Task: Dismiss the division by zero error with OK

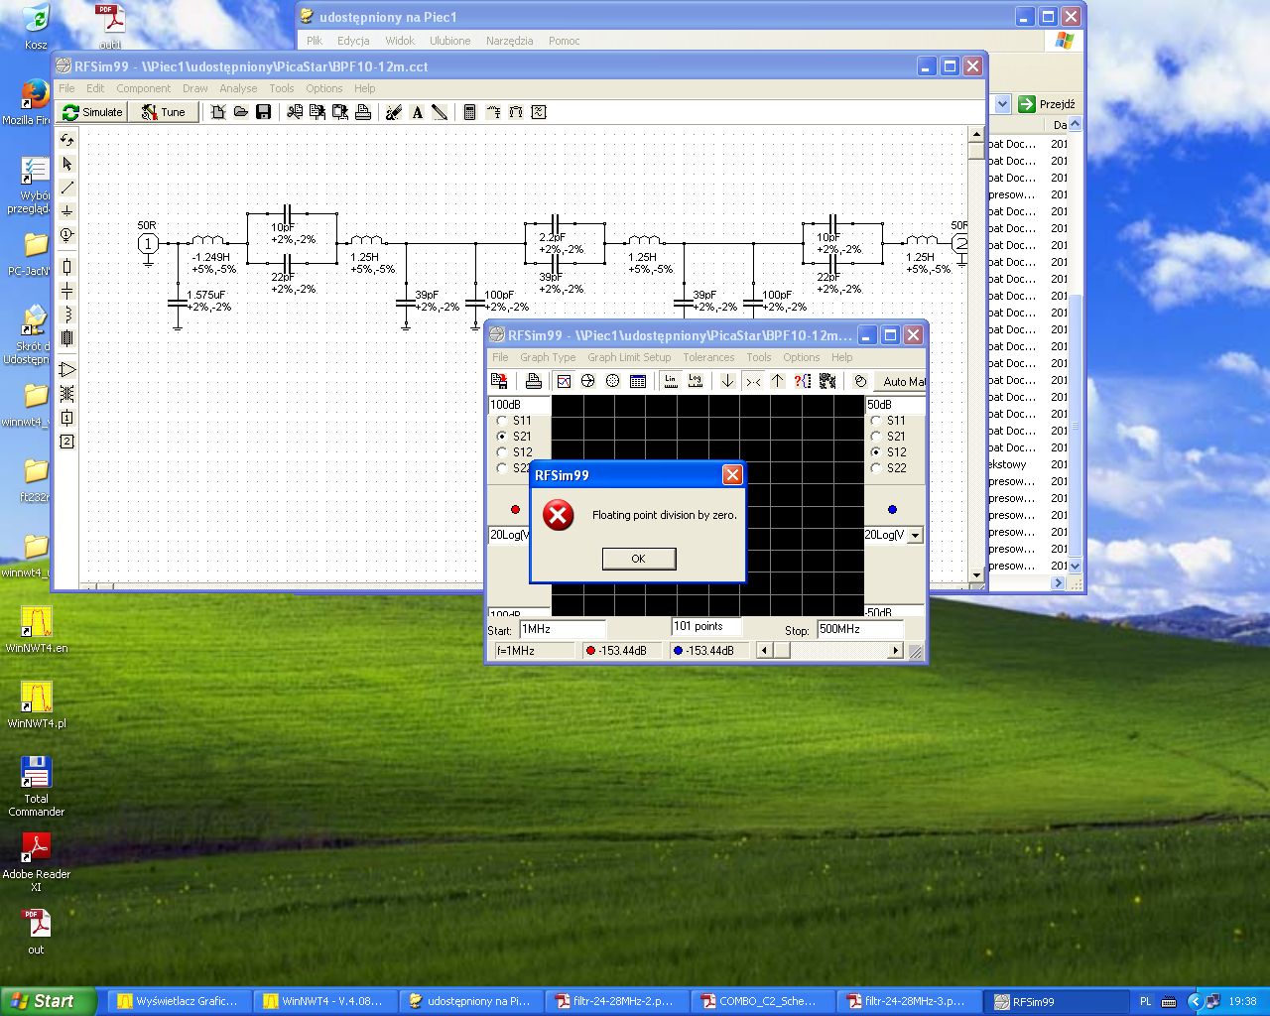Action: 639,559
